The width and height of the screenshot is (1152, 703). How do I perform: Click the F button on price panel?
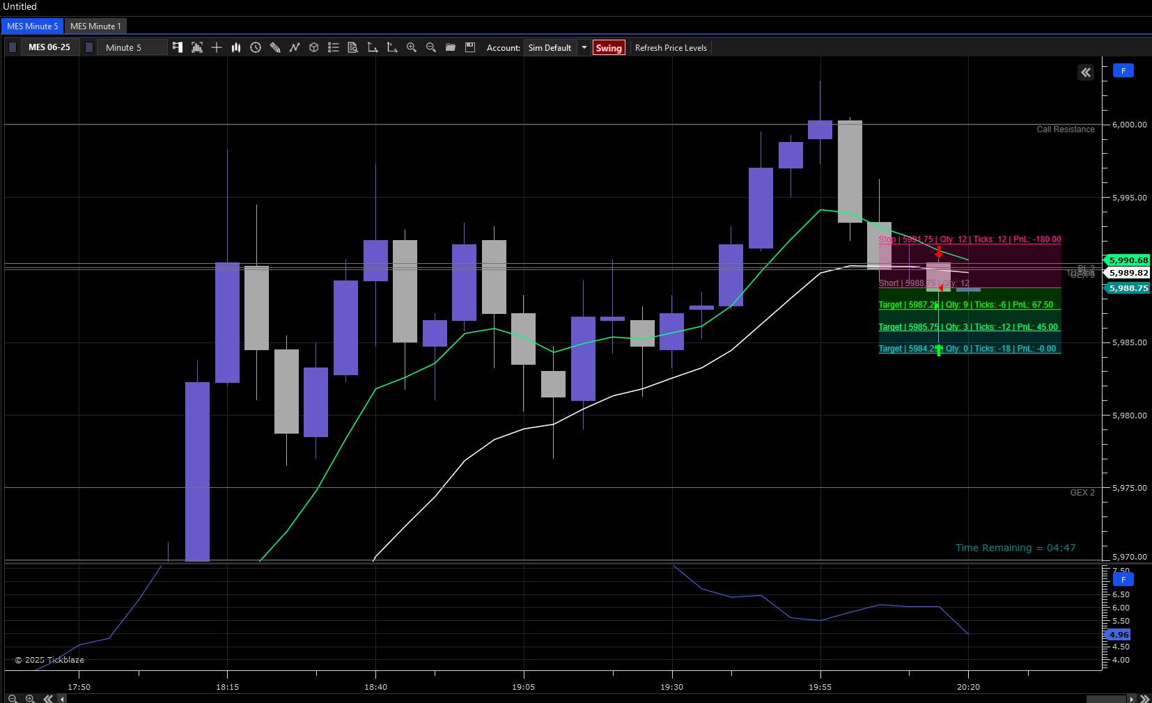1123,70
